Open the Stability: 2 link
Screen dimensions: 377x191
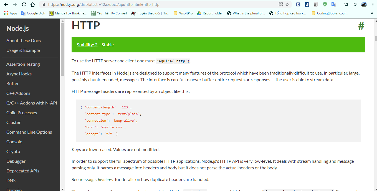click(87, 45)
